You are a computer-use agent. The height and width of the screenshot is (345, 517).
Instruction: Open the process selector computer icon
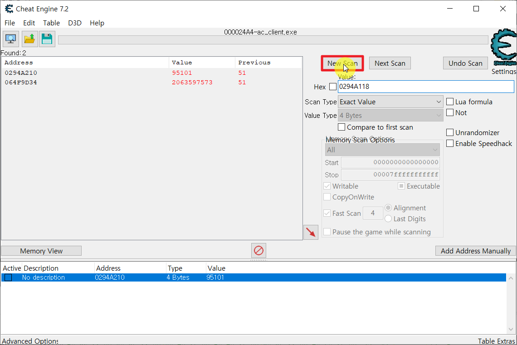pos(11,39)
